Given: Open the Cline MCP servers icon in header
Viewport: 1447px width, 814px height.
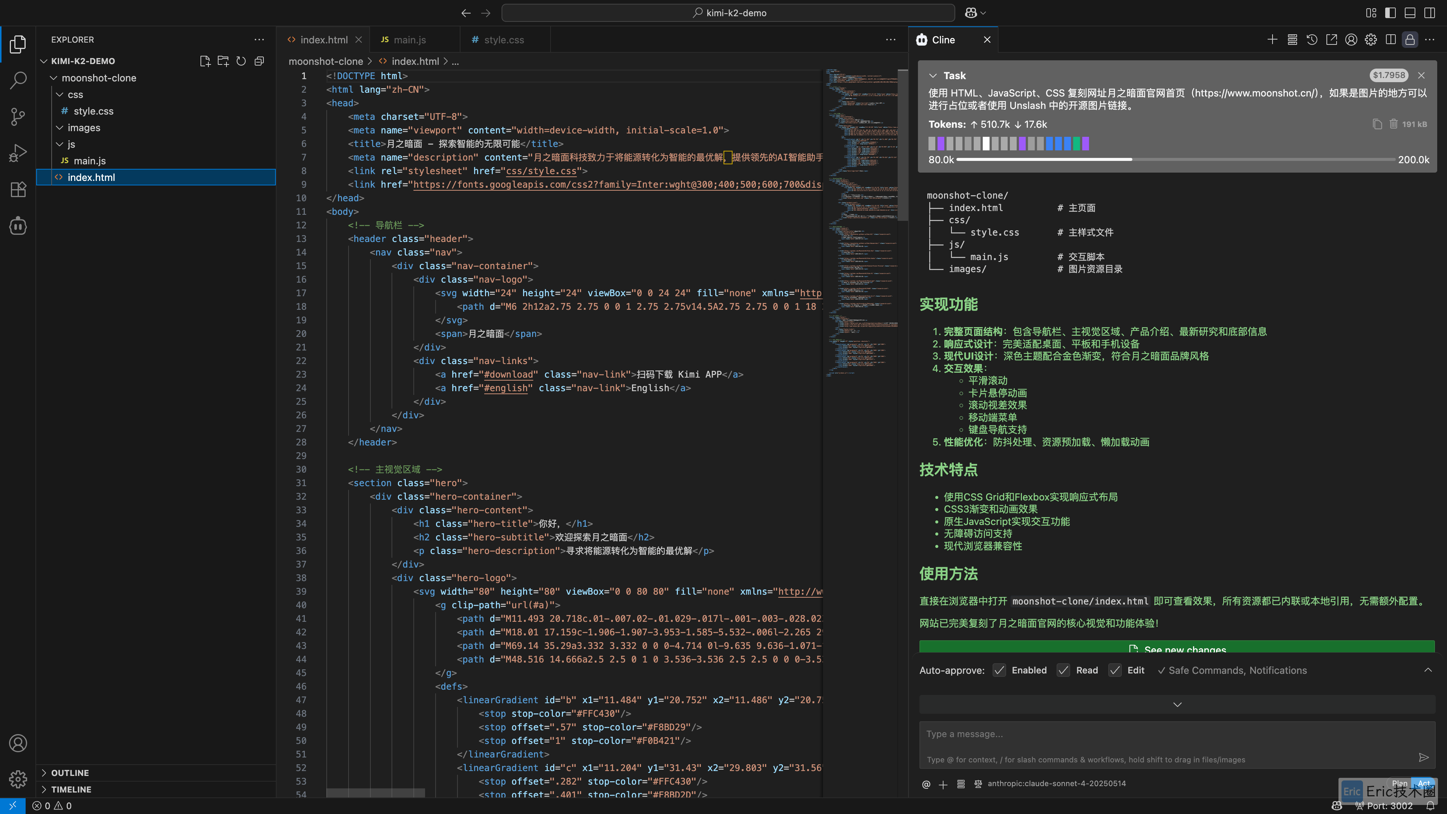Looking at the screenshot, I should 1292,39.
